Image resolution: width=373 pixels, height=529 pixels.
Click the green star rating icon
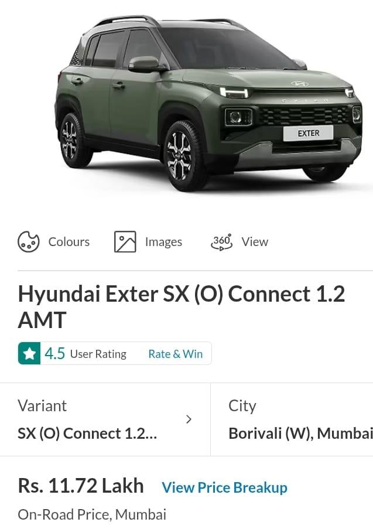pos(29,353)
